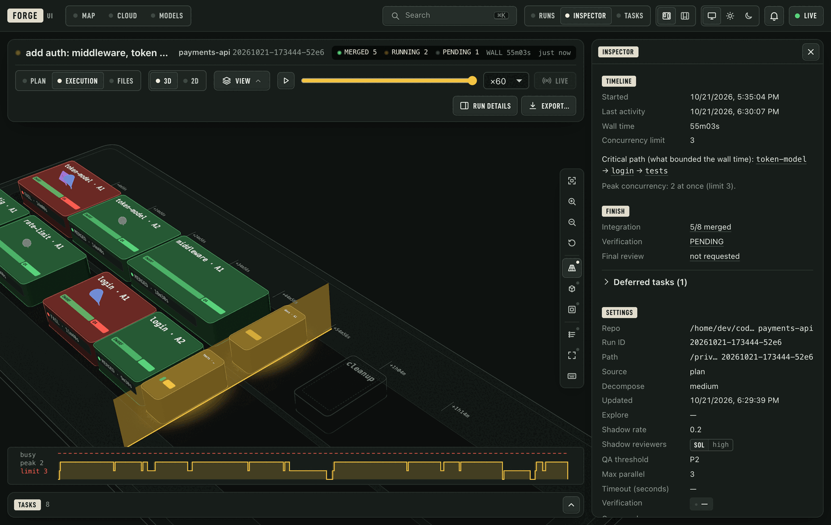Click the green LIVE status button in the top bar
Screen dimensions: 831x525
click(806, 16)
